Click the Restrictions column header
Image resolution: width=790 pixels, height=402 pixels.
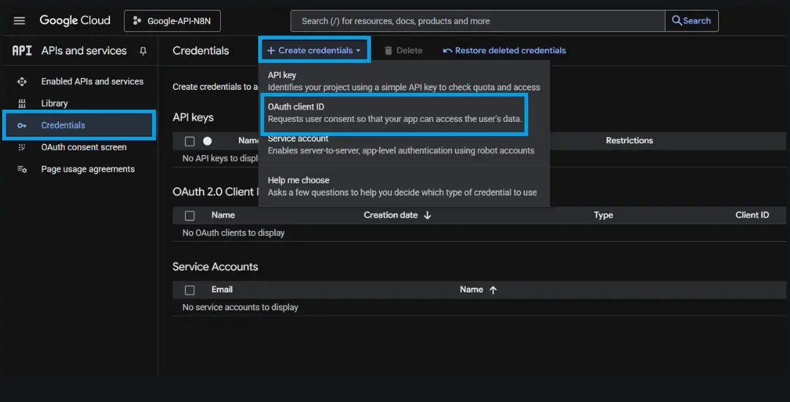(x=629, y=140)
